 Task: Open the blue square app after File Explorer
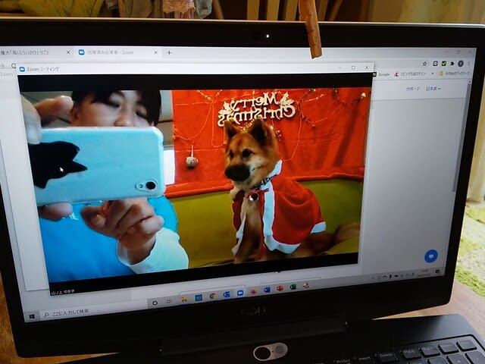click(199, 298)
